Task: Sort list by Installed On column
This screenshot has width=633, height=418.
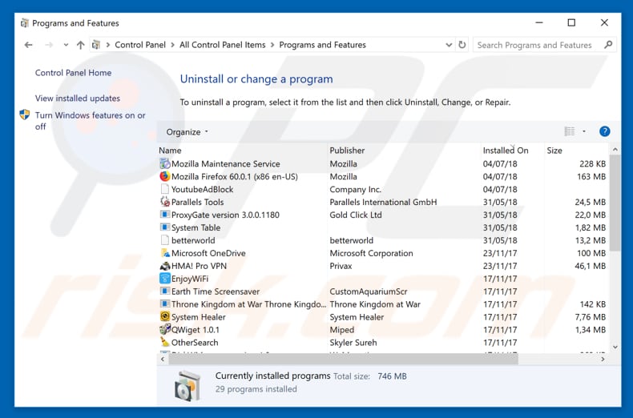Action: (506, 151)
